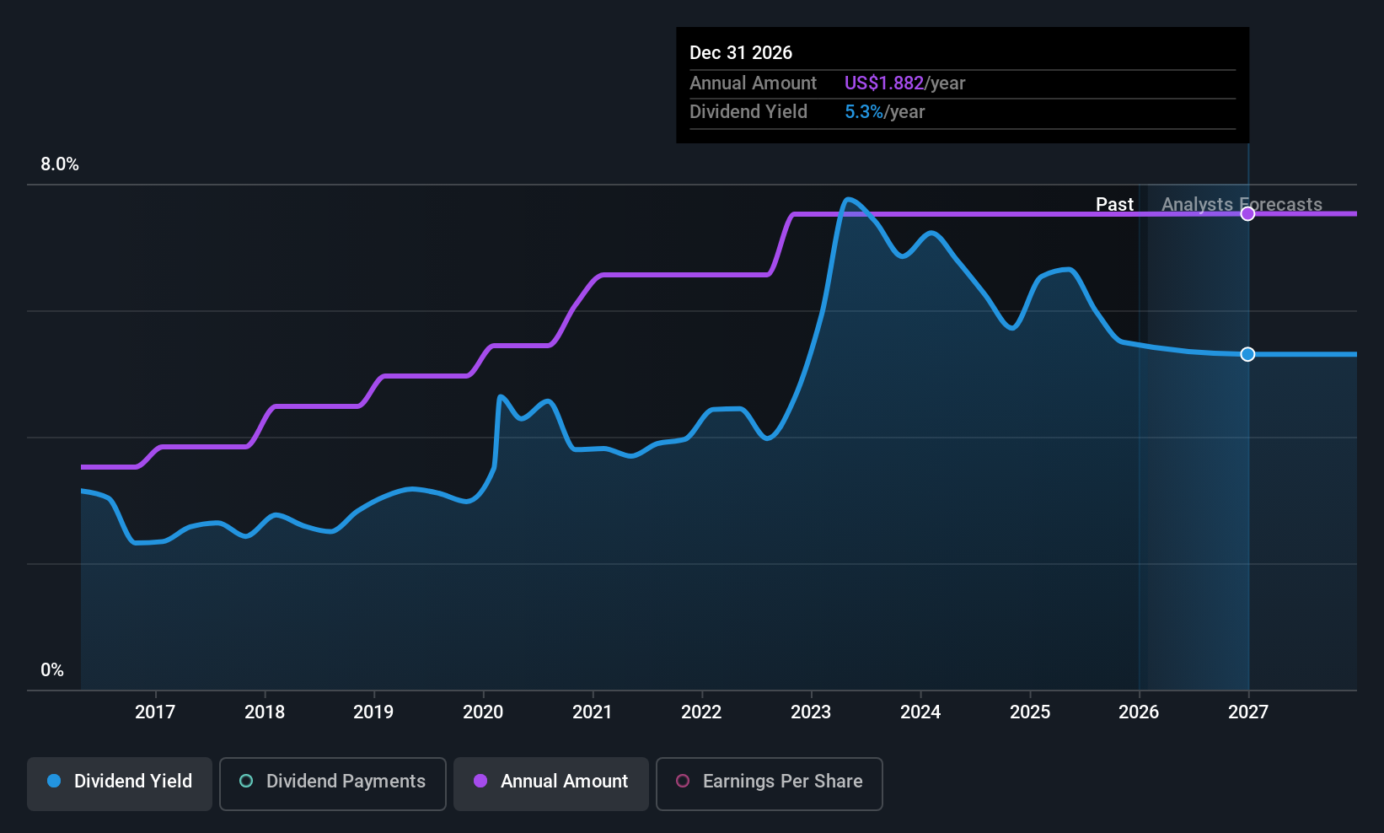
Task: Click the US$1.882/year value in tooltip
Action: tap(904, 83)
